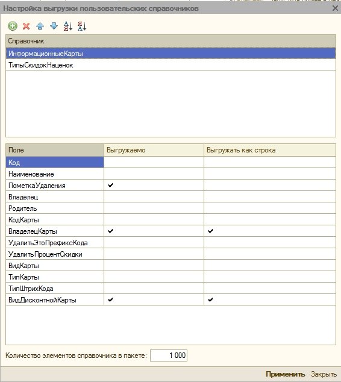Viewport: 341px width, 382px height.
Task: Enable Выгружать как строка for ТипКарты
Action: [x=270, y=277]
